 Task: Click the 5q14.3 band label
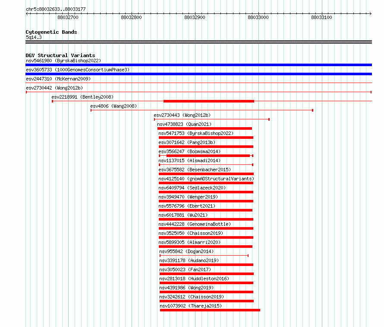(34, 37)
